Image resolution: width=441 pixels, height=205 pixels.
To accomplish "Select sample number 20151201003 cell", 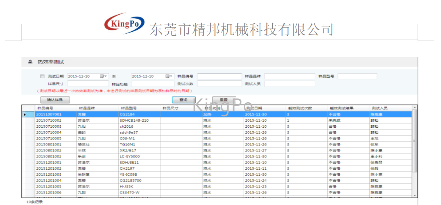I will pyautogui.click(x=56, y=174).
